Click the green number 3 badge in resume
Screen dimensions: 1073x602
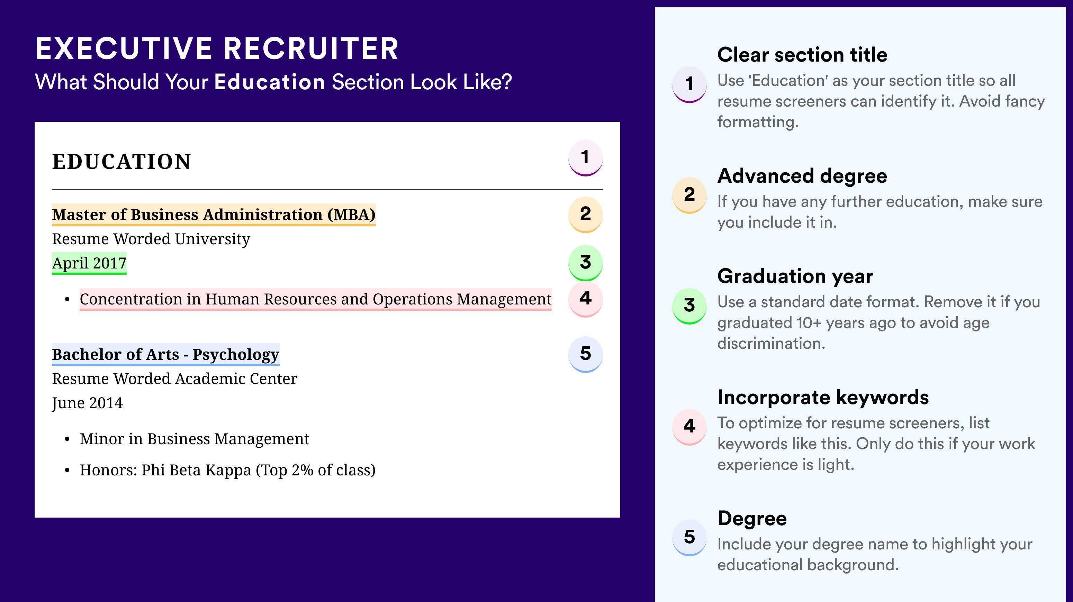click(x=585, y=263)
